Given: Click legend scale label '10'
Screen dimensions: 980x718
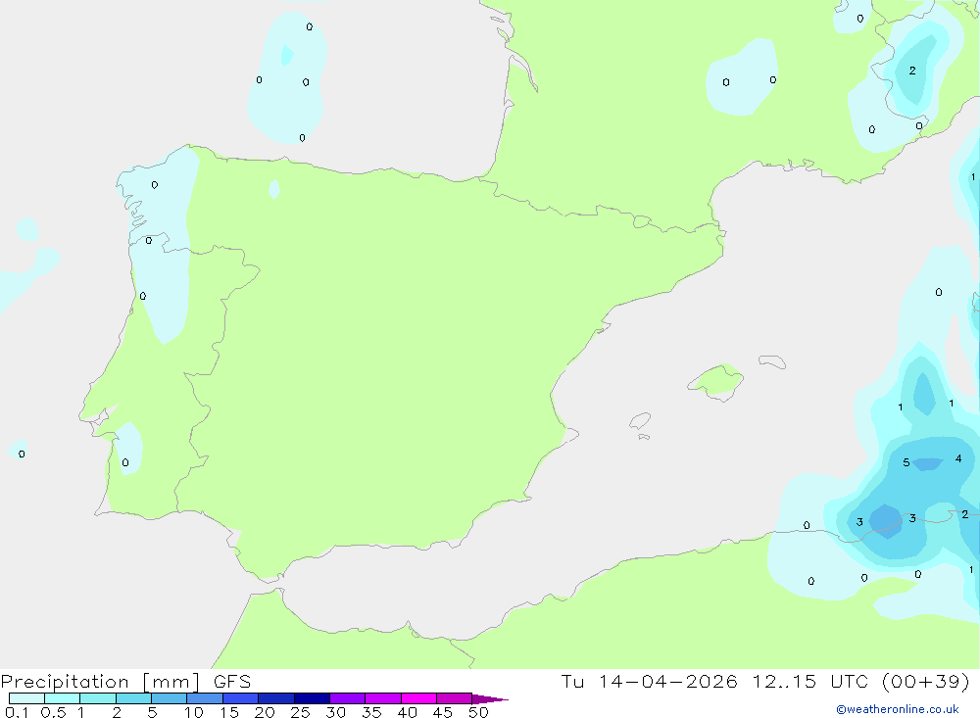Looking at the screenshot, I should pos(194,712).
